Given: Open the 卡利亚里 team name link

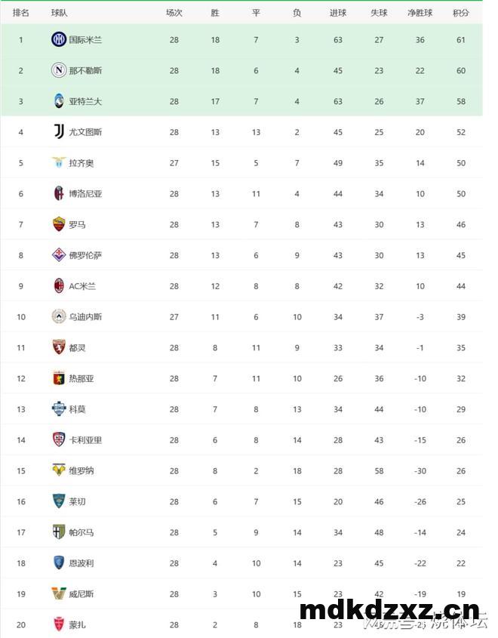Looking at the screenshot, I should click(85, 440).
